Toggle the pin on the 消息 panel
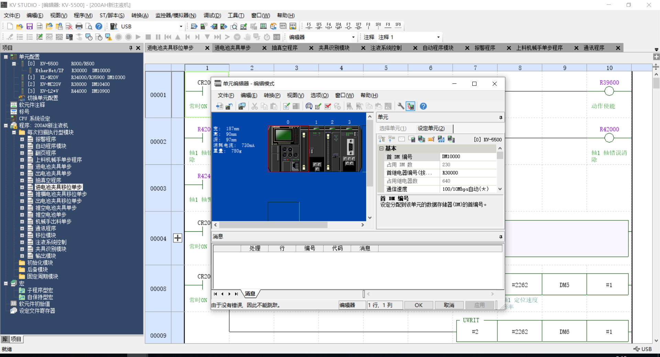The height and width of the screenshot is (357, 660). pos(500,237)
